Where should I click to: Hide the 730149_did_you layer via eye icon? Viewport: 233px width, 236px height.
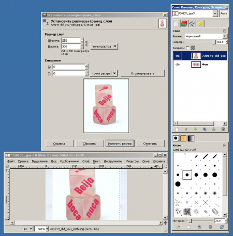178,56
